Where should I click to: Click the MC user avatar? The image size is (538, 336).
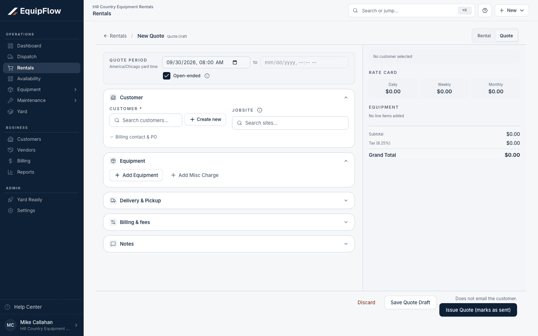[x=10, y=325]
